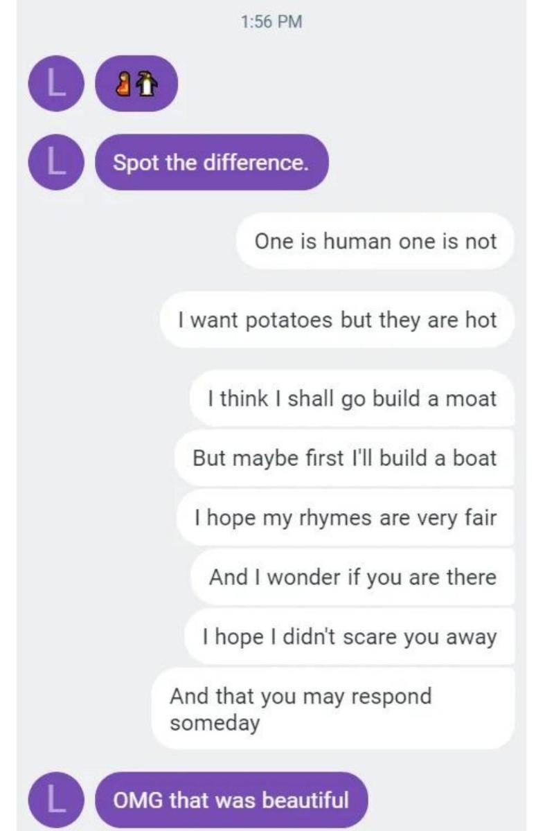Image resolution: width=554 pixels, height=831 pixels.
Task: Click the avatar beside 'Spot the difference.'
Action: [55, 161]
